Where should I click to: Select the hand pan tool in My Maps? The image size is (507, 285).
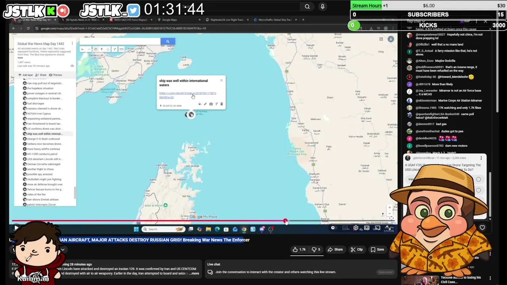[x=95, y=49]
